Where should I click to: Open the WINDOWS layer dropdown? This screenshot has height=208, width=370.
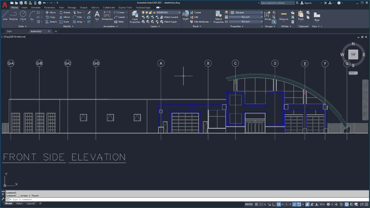179,12
